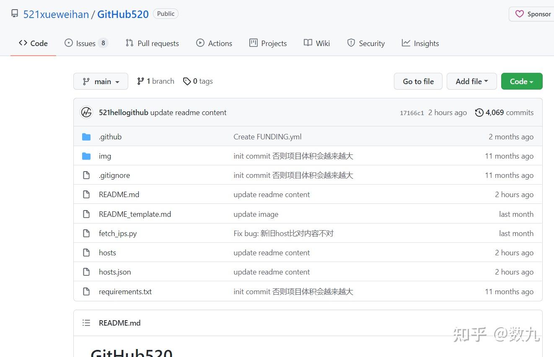554x357 pixels.
Task: Click the issues count badge showing 8
Action: [104, 43]
